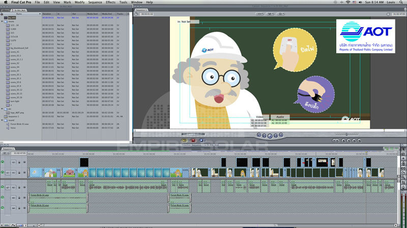Lock the V2 video track
This screenshot has height=228, width=407.
coord(19,162)
